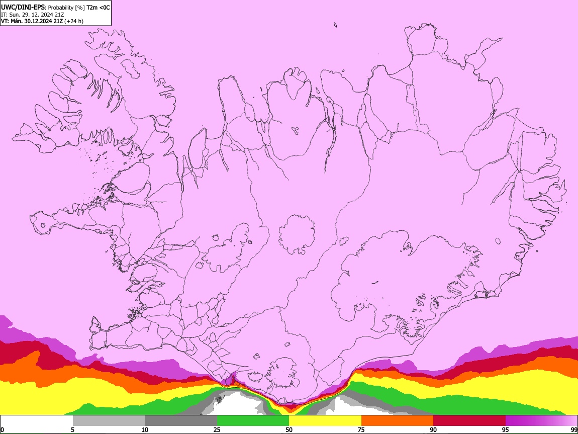This screenshot has width=578, height=434.
Task: Click the 'VT: Mán. 30.12.2024 21Z' line
Action: pos(32,22)
